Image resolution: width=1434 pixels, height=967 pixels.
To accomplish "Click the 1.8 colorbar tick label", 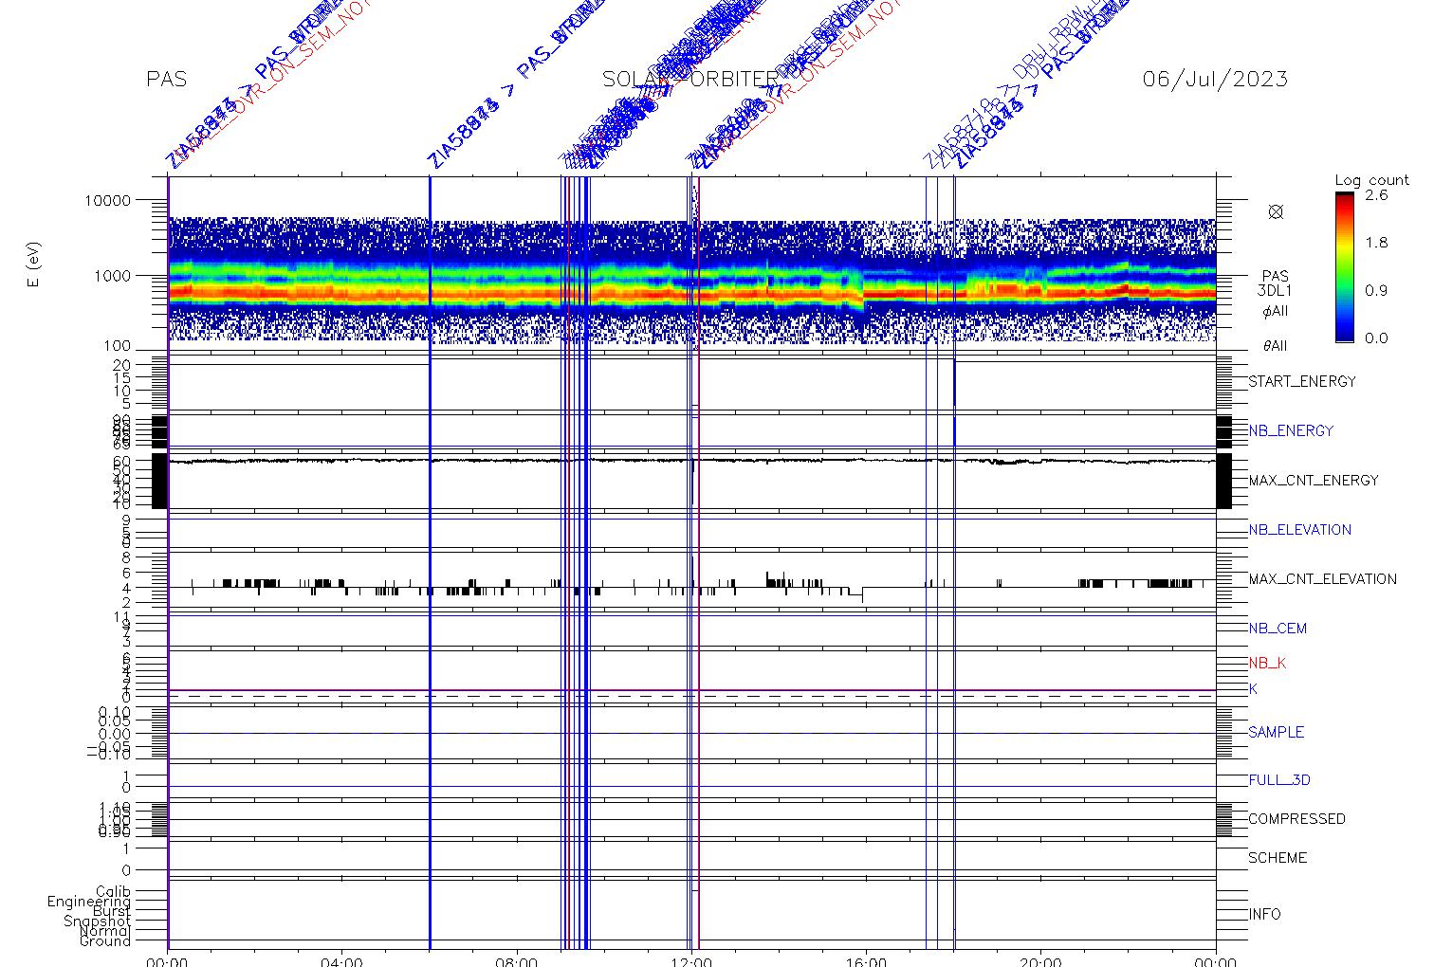I will click(1376, 243).
